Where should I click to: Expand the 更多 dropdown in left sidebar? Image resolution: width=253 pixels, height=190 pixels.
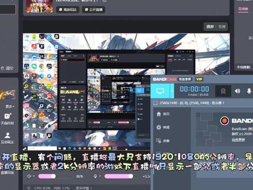tap(10, 106)
